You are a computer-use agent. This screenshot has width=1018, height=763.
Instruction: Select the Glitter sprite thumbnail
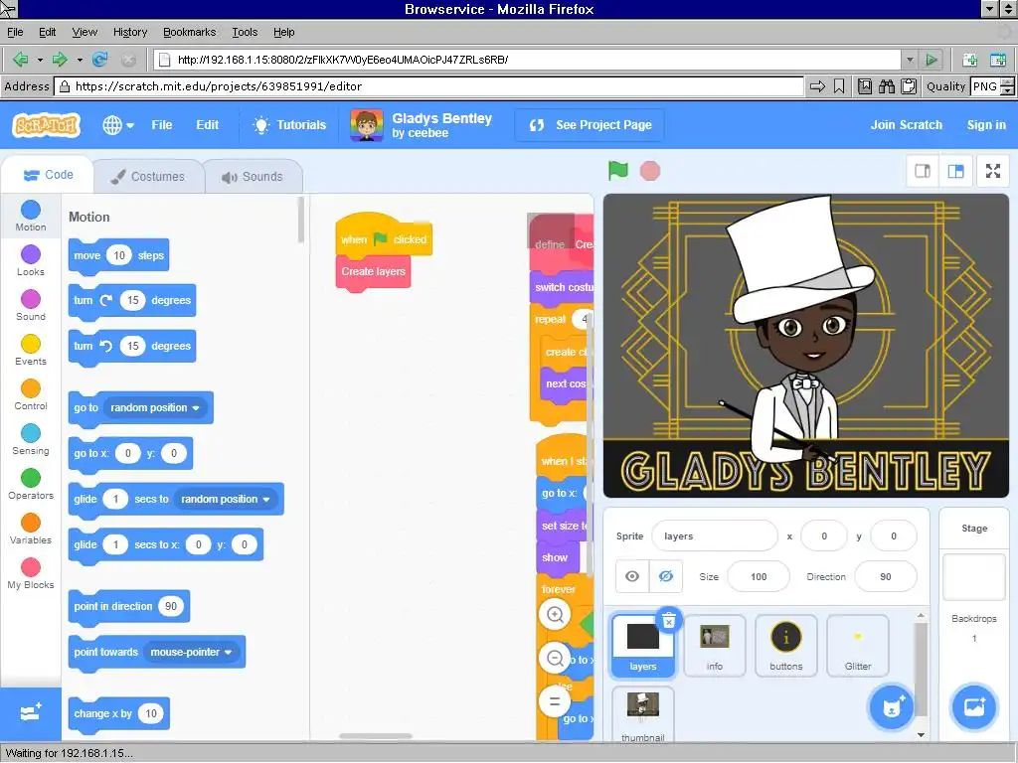pos(858,646)
